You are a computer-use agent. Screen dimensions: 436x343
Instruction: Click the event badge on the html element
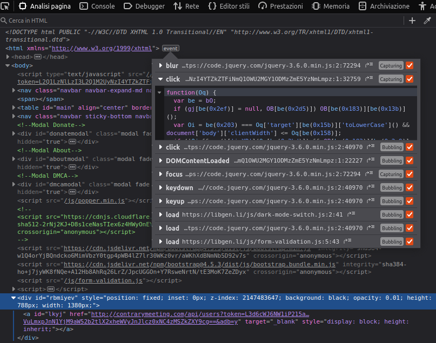tap(170, 48)
